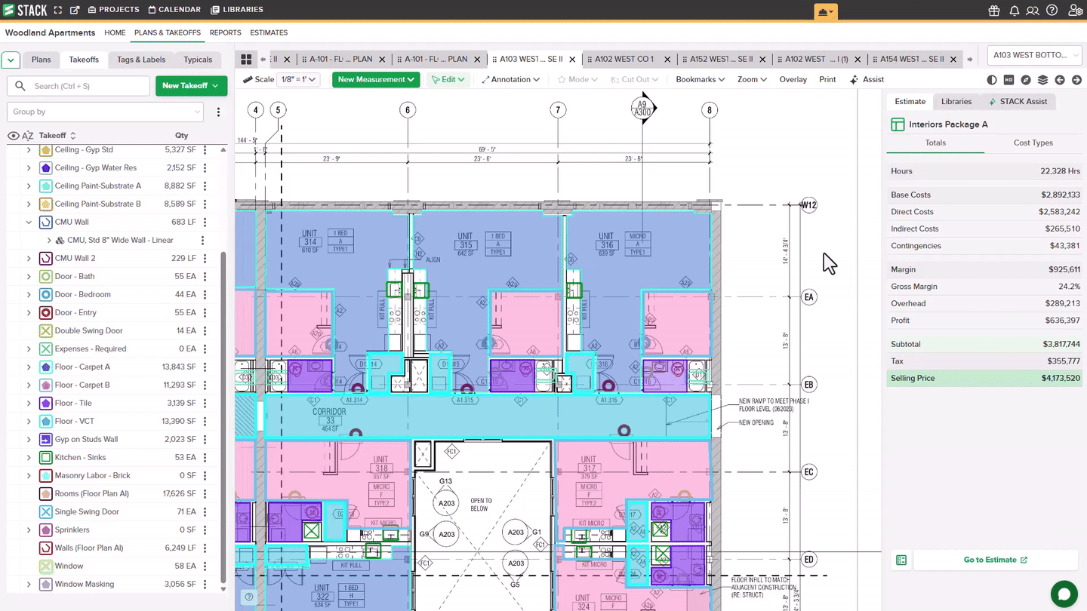Open the Group by dropdown
1087x611 pixels.
coord(105,112)
